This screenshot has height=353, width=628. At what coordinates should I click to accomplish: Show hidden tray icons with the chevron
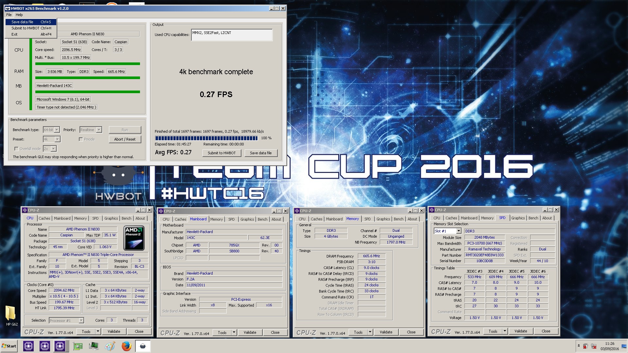pyautogui.click(x=579, y=346)
